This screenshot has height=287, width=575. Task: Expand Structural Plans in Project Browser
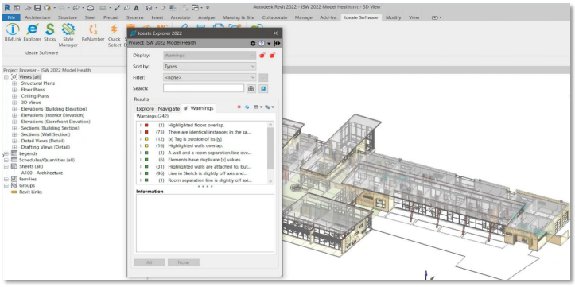point(14,83)
